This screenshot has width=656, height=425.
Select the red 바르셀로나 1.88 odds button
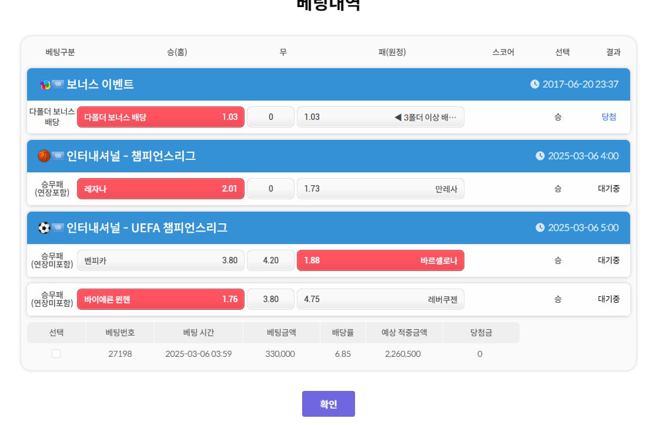[380, 260]
